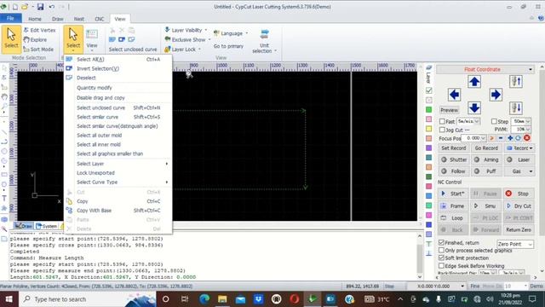Open the View button in ribbon

[92, 39]
